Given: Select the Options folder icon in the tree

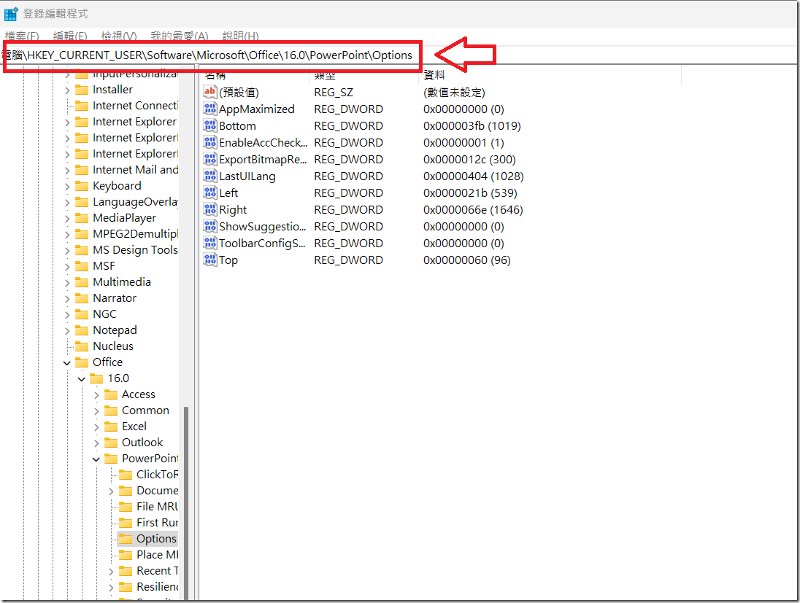Looking at the screenshot, I should (x=126, y=539).
